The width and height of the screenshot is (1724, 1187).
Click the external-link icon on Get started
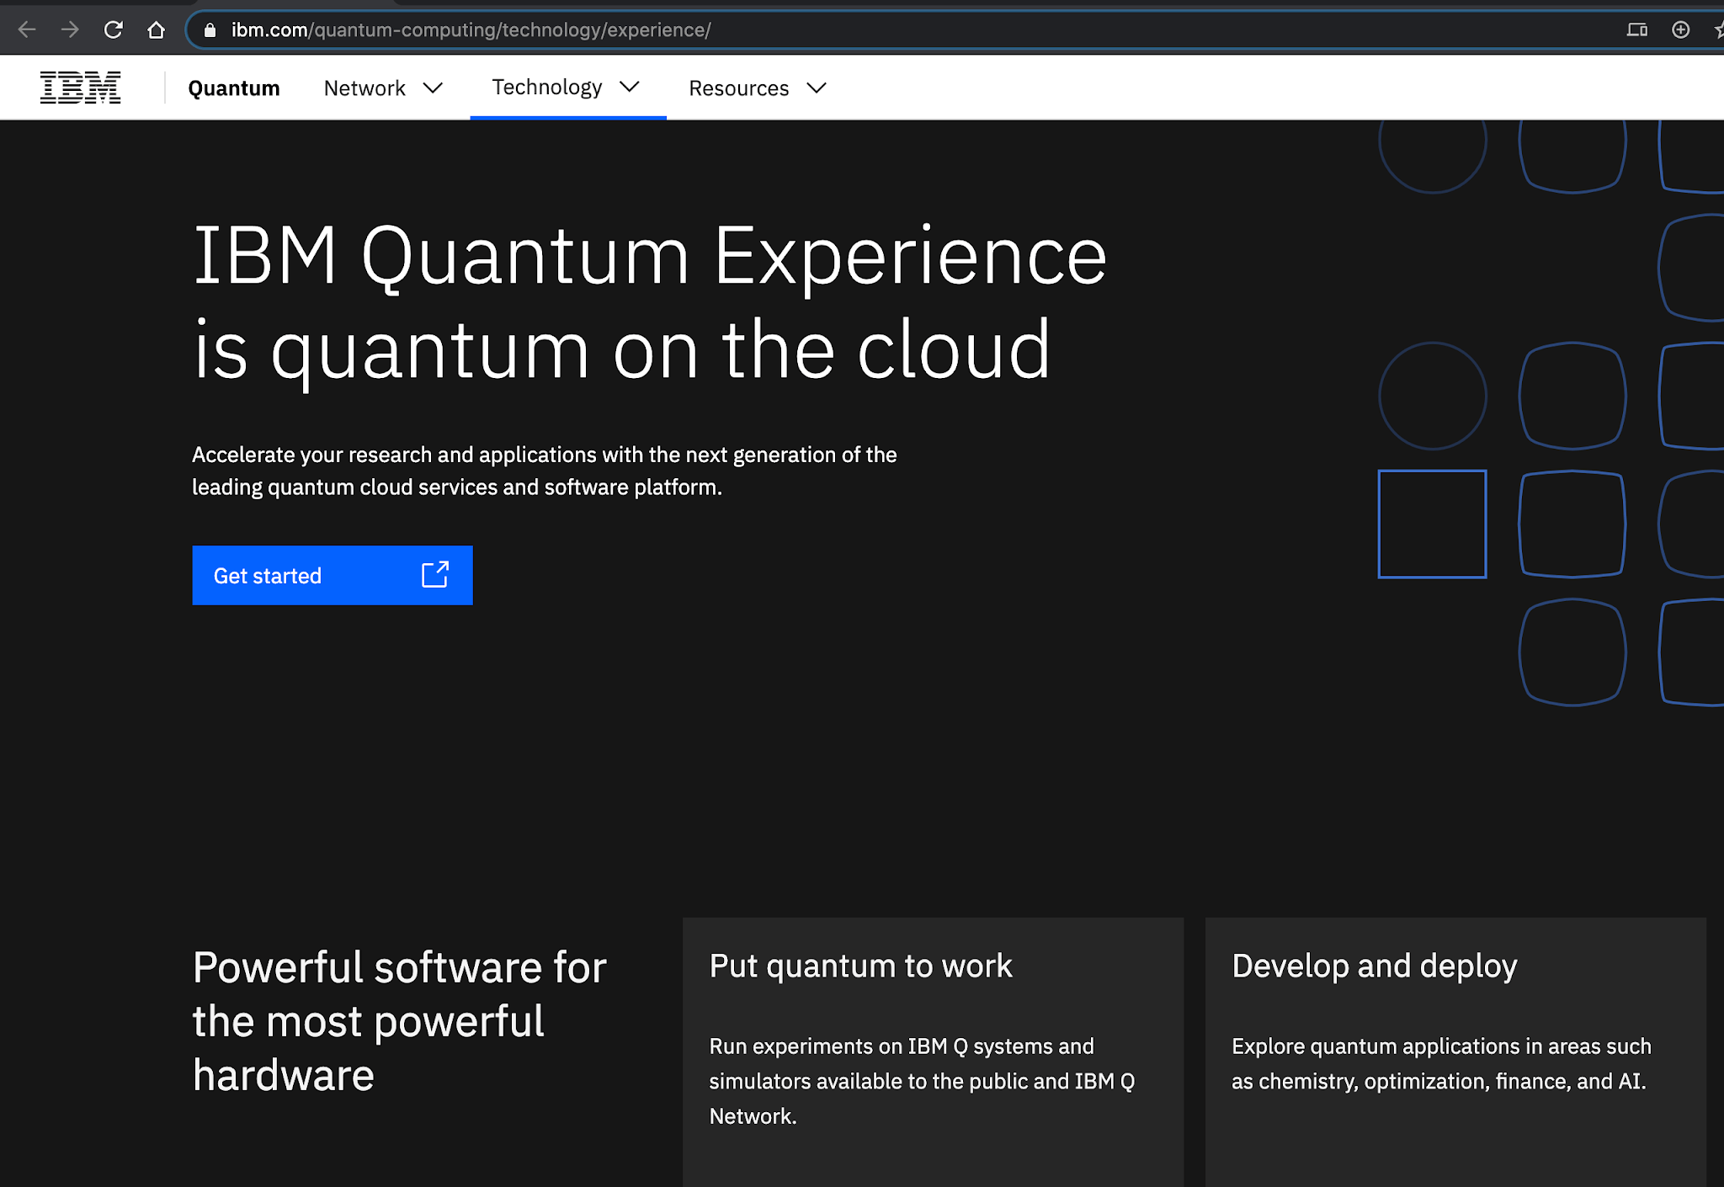[x=434, y=575]
